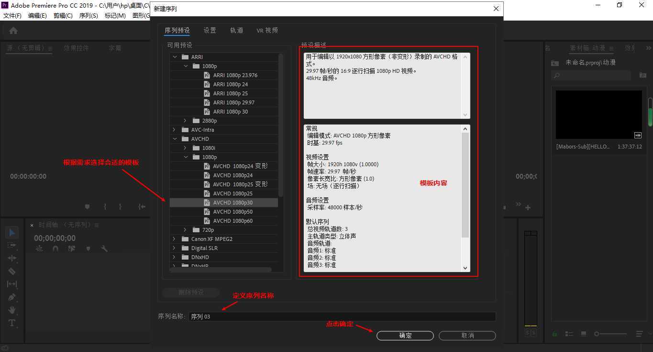653x352 pixels.
Task: Select the Track Select Forward tool
Action: pos(12,245)
